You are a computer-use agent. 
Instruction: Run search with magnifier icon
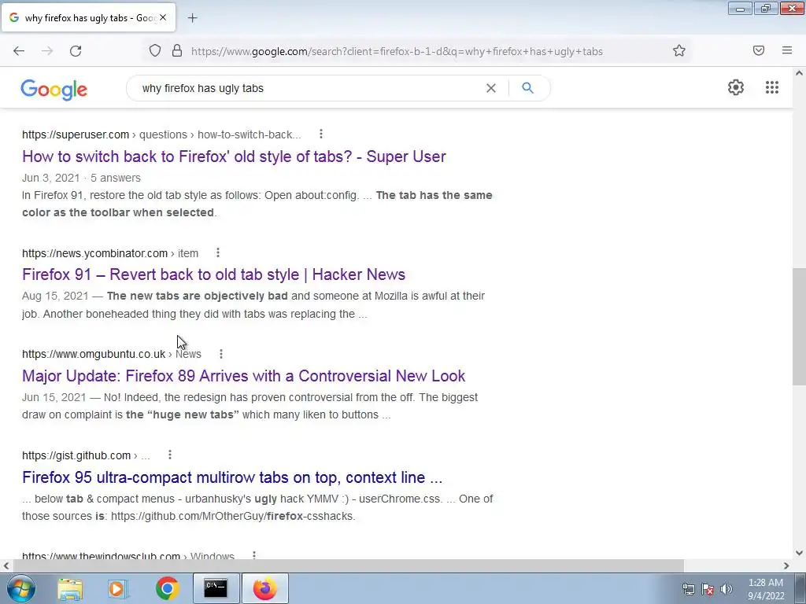pyautogui.click(x=527, y=88)
